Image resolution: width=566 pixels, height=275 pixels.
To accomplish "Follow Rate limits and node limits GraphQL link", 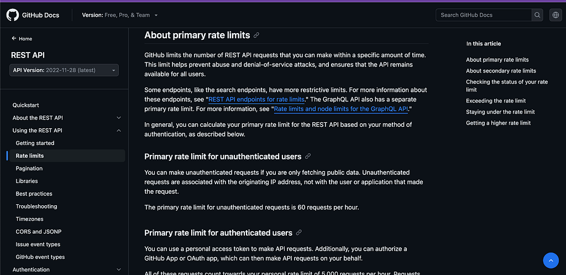I will coord(340,109).
